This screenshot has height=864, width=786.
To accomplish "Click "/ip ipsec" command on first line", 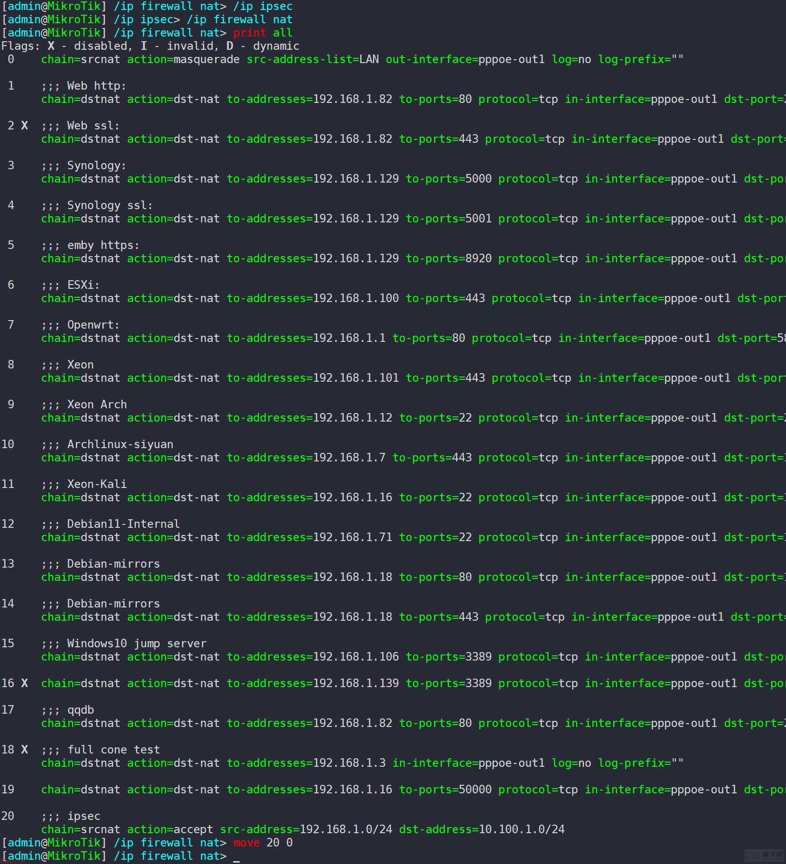I will tap(263, 6).
